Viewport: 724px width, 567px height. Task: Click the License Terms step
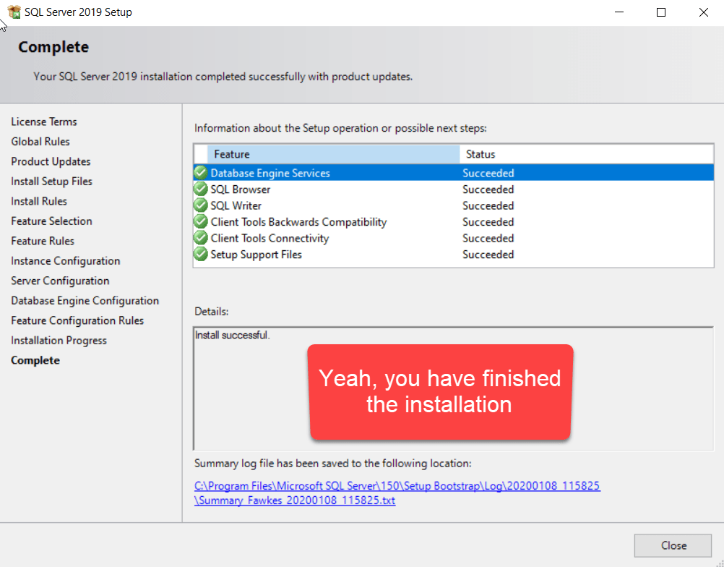pos(44,121)
